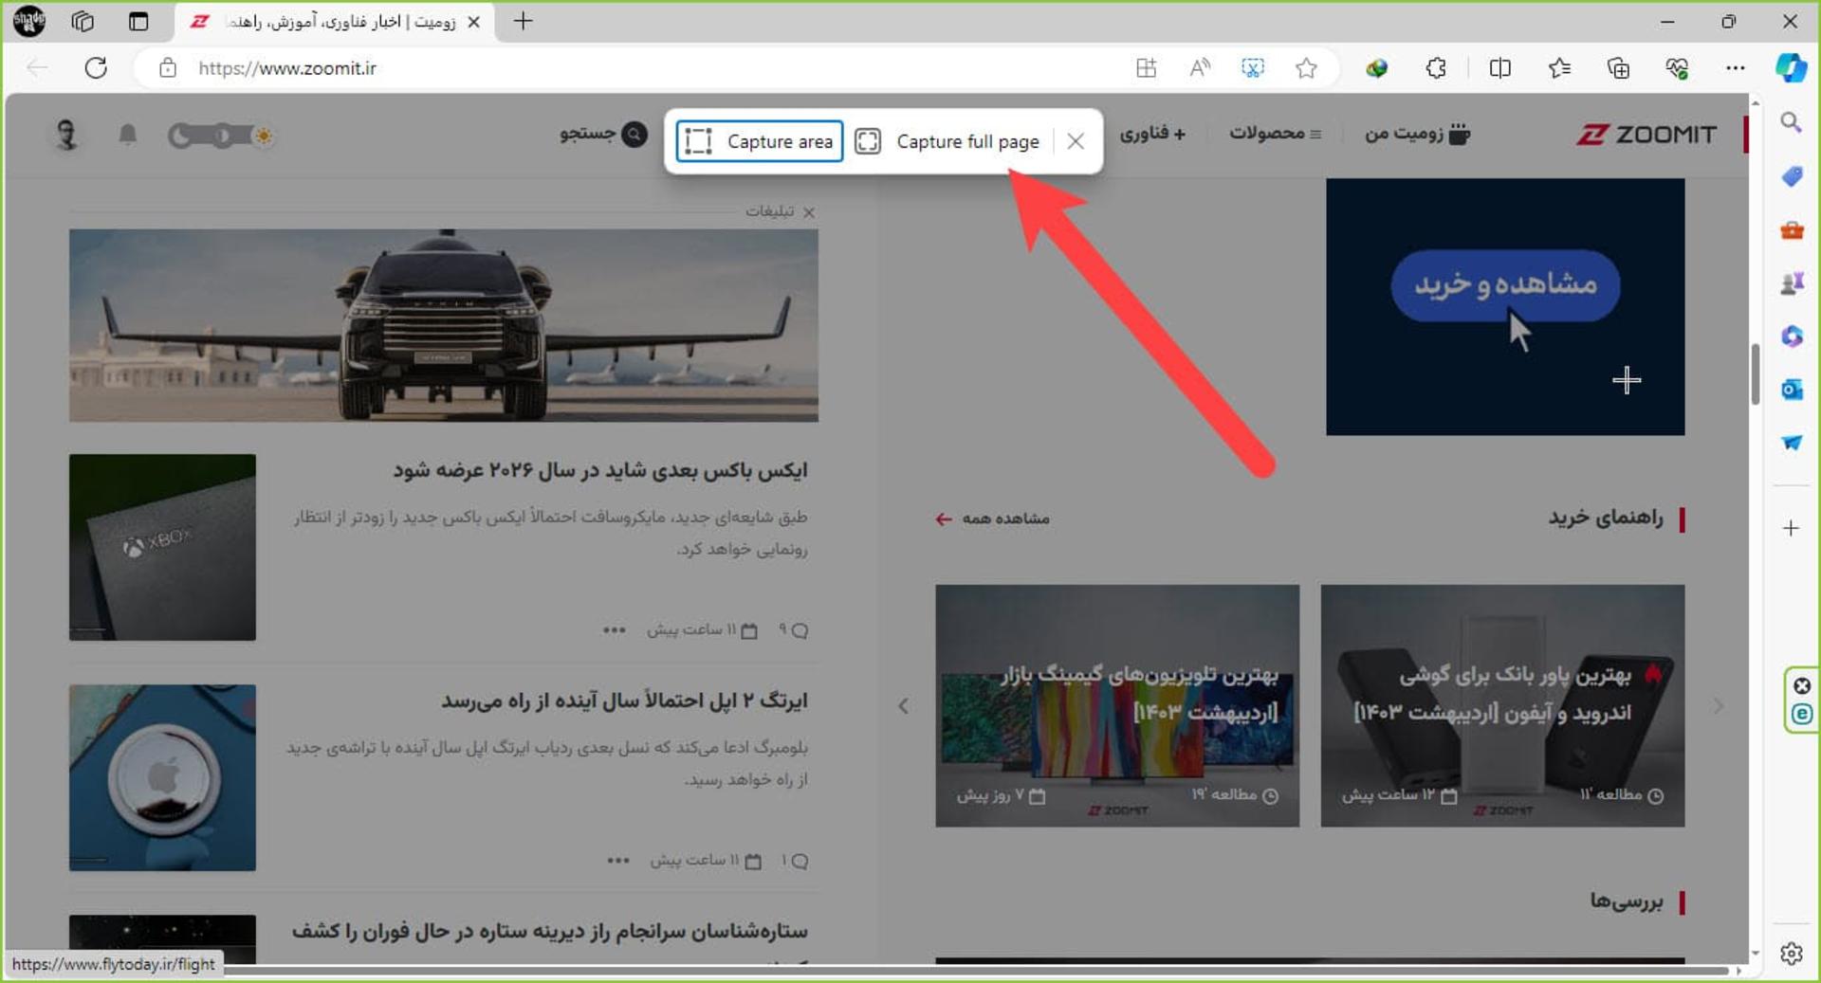Toggle the dark/light theme switch

pos(220,136)
